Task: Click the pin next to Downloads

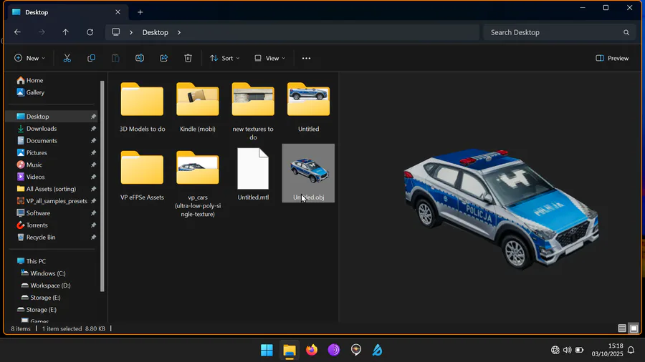Action: tap(93, 129)
